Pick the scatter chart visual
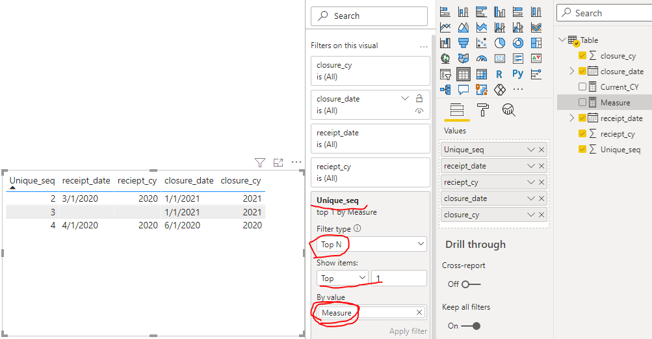 pyautogui.click(x=482, y=43)
